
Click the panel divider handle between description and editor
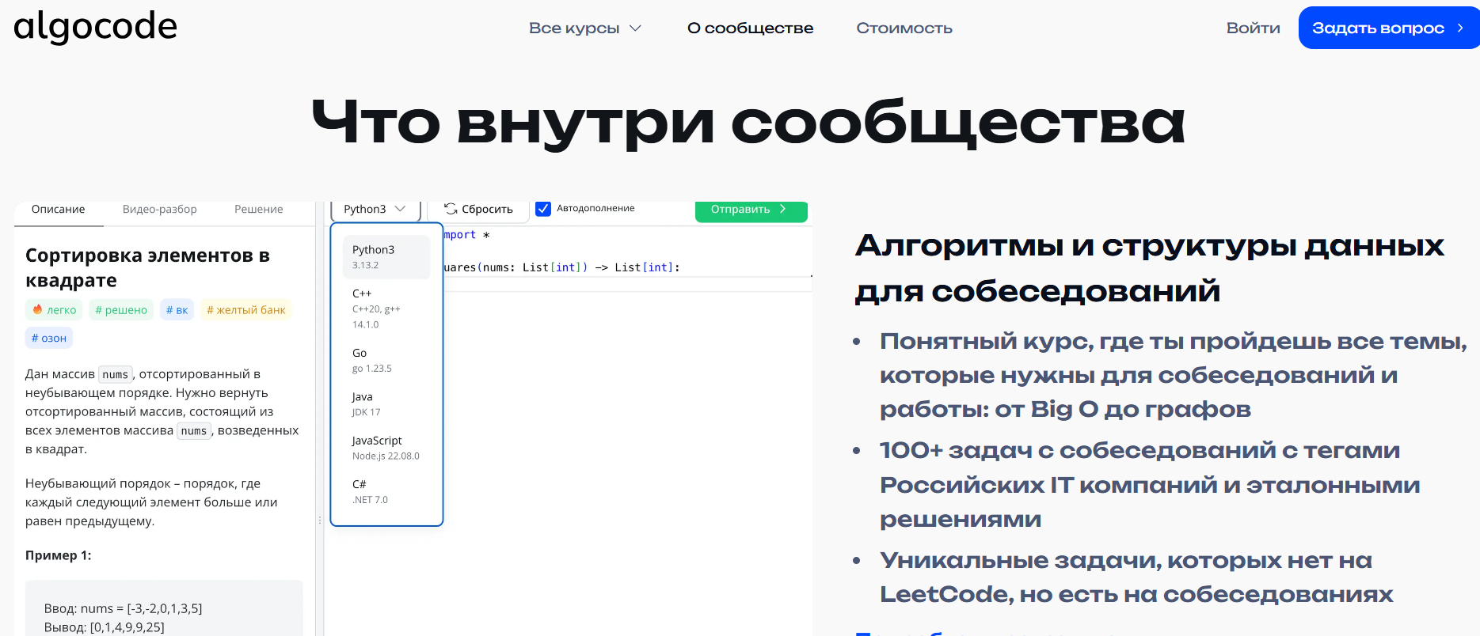[320, 521]
